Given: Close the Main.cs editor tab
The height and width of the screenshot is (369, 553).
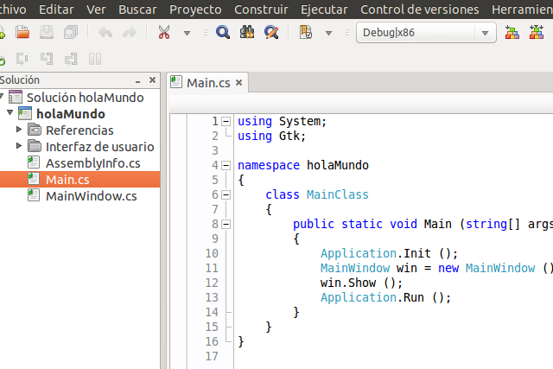Looking at the screenshot, I should [239, 83].
